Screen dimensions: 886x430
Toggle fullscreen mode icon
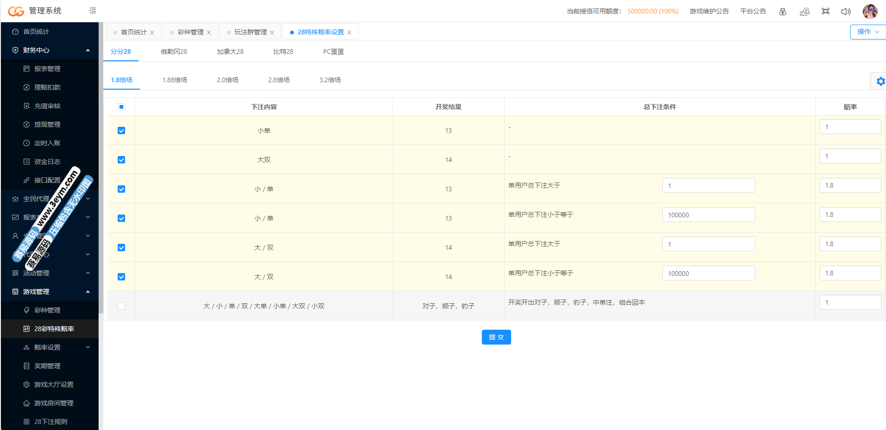point(826,11)
